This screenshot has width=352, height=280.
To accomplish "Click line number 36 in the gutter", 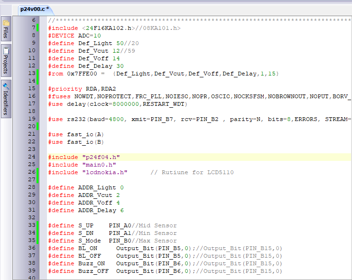I will click(32, 248).
